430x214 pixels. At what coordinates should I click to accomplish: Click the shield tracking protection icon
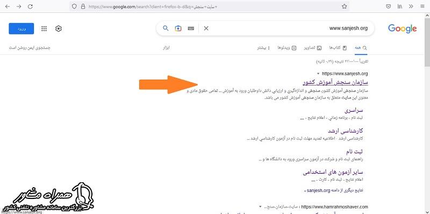tap(74, 6)
